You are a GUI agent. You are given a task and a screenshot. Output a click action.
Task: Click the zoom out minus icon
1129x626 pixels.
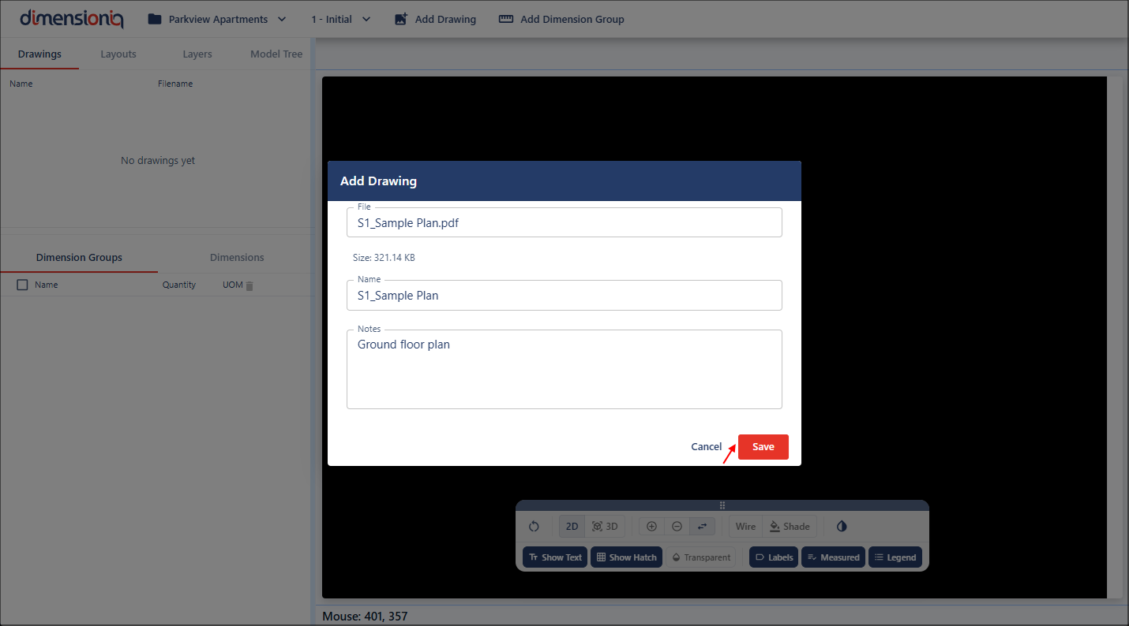pyautogui.click(x=677, y=527)
